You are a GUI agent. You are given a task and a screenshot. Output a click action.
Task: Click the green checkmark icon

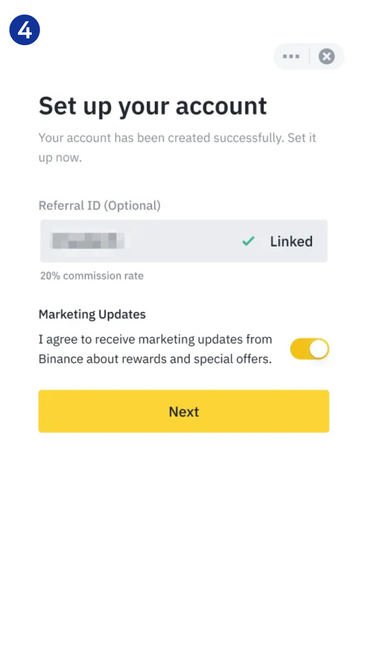pyautogui.click(x=248, y=241)
